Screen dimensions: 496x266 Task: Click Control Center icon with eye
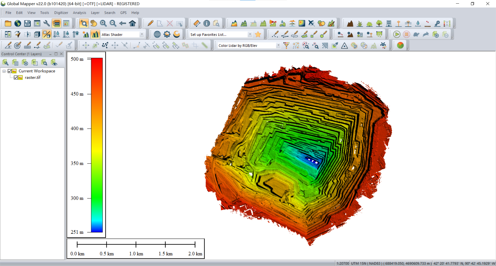coord(54,62)
